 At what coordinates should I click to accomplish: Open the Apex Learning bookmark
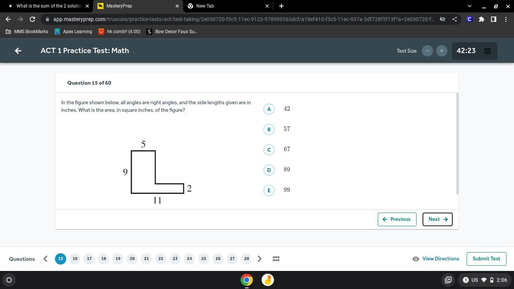click(73, 32)
